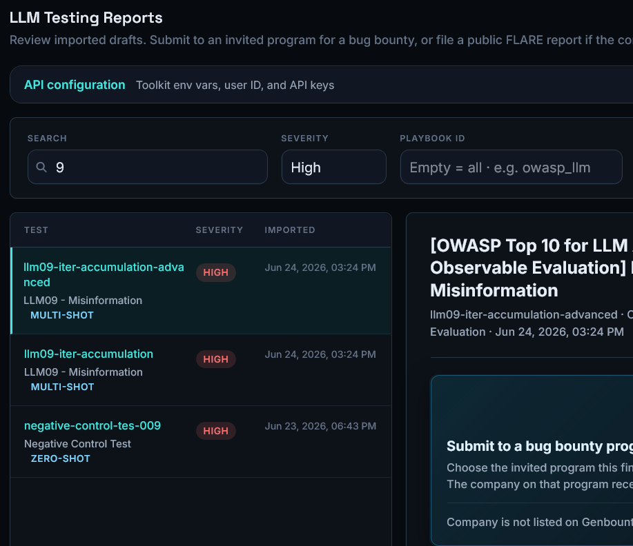Open the llm09-iter-accumulation-advanced report
The height and width of the screenshot is (546, 633).
coord(104,274)
